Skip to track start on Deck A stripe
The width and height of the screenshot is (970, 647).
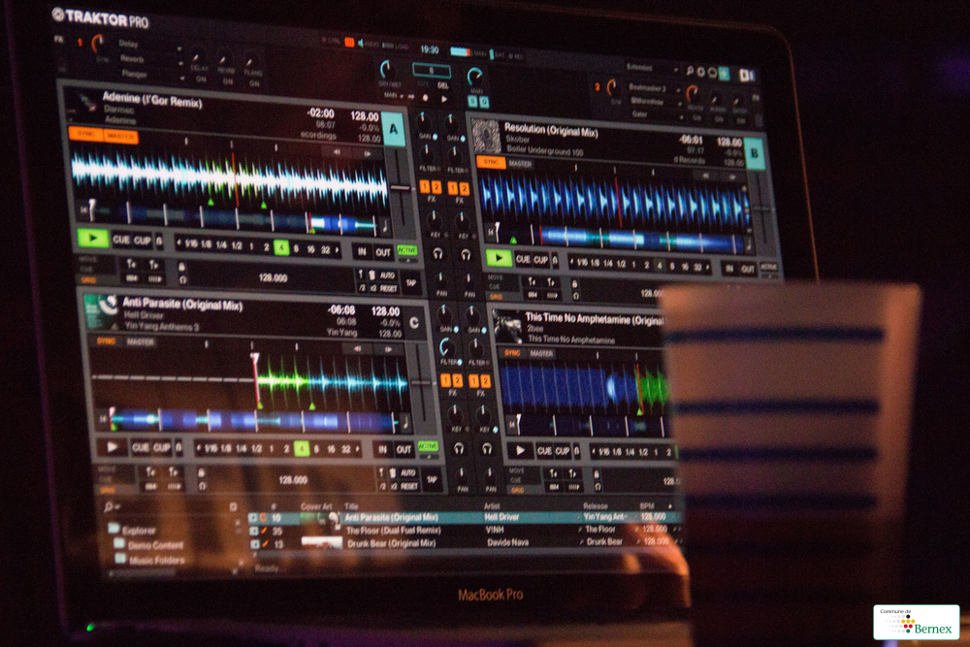click(x=84, y=210)
